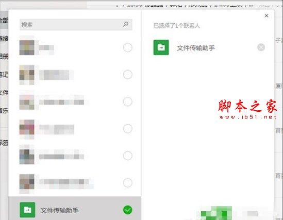This screenshot has height=220, width=283.
Task: Open the 相册 category in the left sidebar
Action: (x=4, y=57)
